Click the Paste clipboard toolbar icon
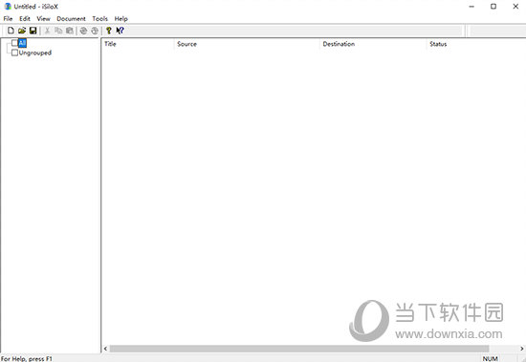Screen dimensions: 526x362 (70, 31)
